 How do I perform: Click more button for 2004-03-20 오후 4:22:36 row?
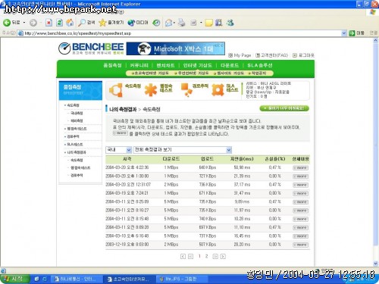click(300, 168)
